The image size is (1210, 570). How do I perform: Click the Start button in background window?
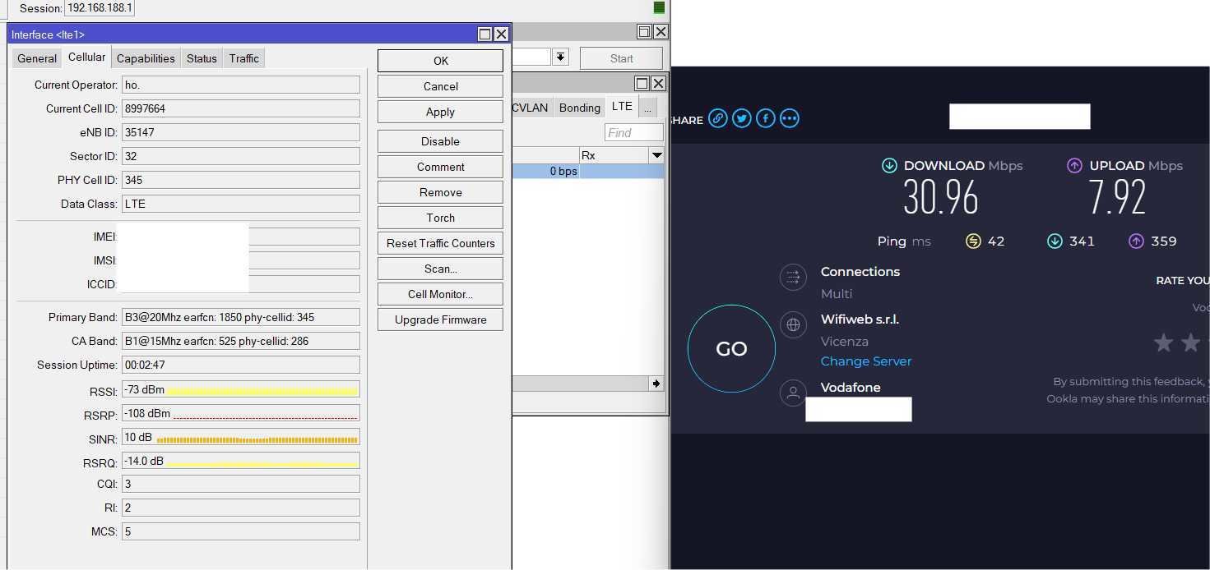[x=621, y=58]
